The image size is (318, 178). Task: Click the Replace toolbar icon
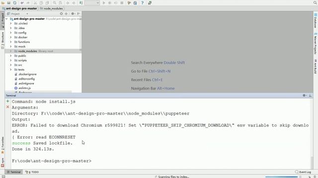tap(61, 3)
